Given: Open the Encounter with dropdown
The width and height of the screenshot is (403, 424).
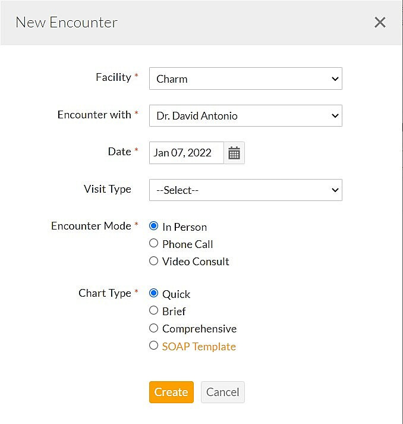Looking at the screenshot, I should [x=245, y=115].
